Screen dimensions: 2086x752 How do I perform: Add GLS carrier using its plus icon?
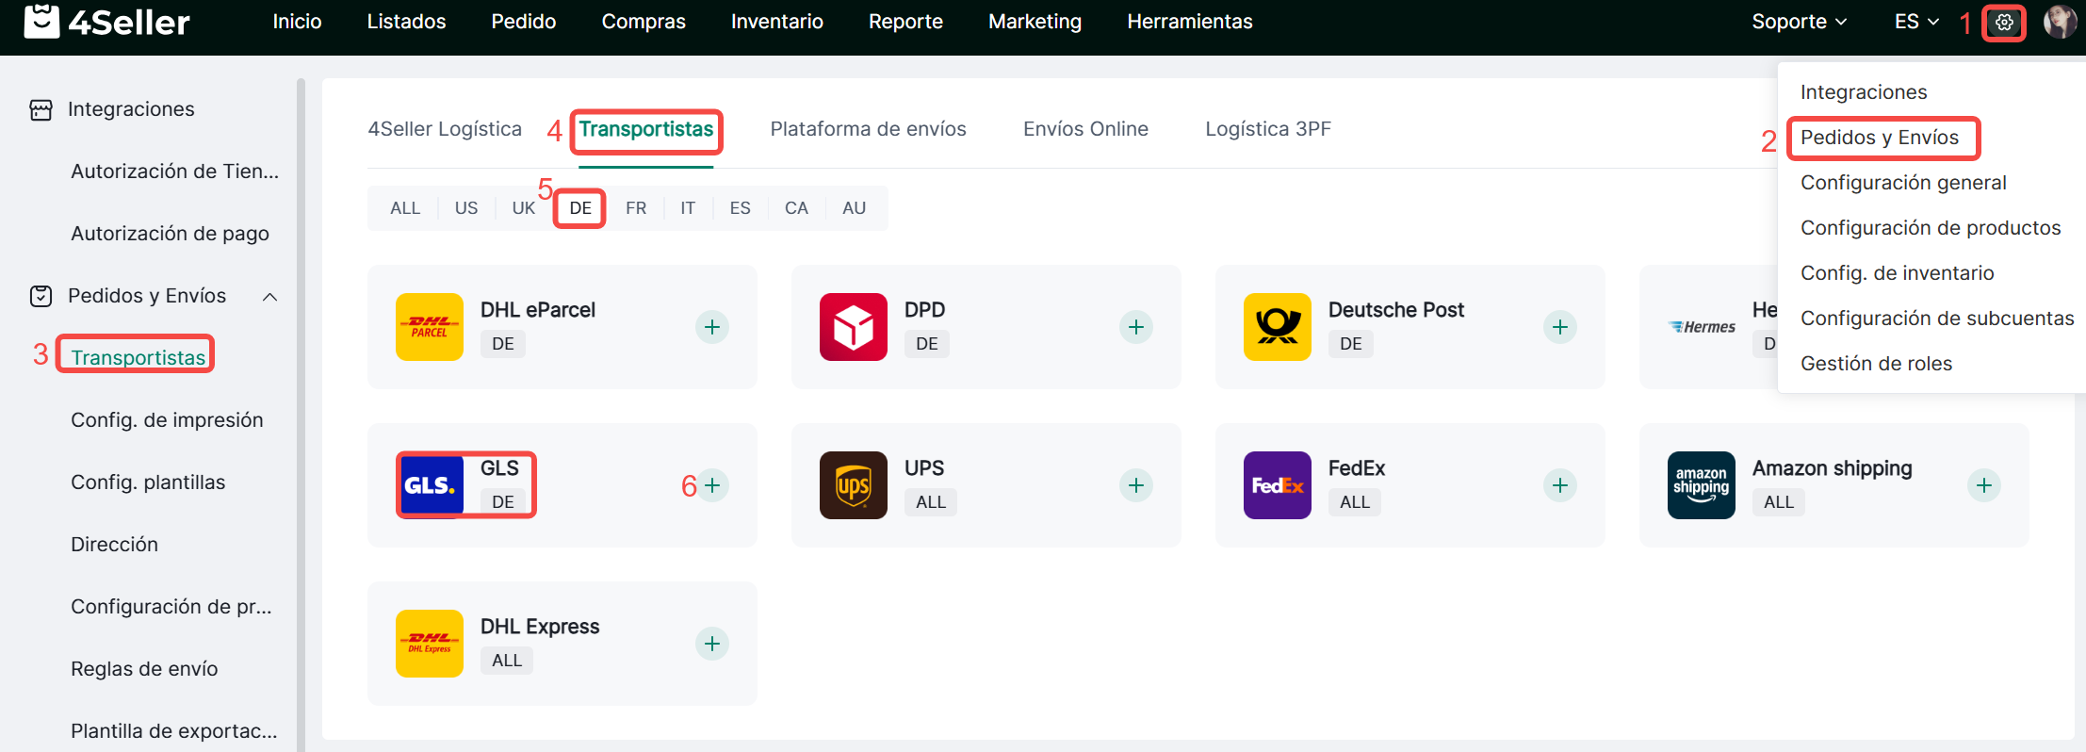(x=713, y=485)
